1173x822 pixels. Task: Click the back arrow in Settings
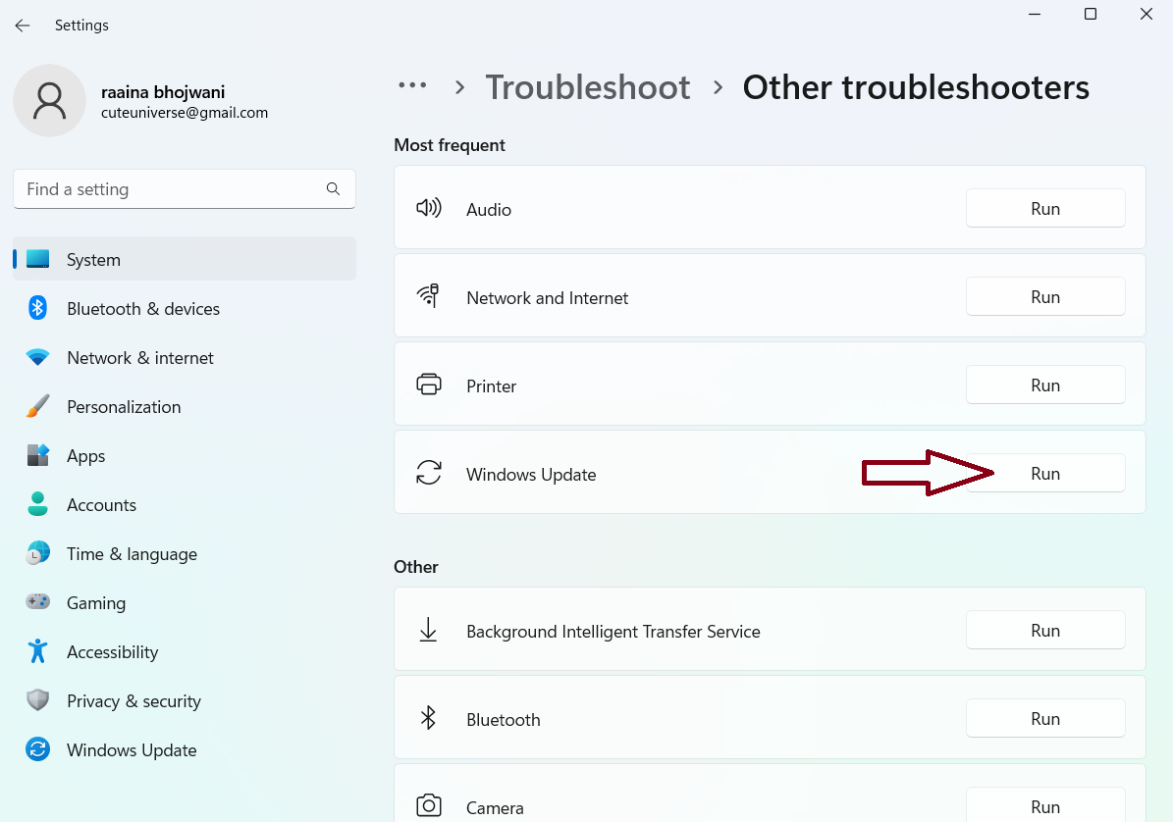23,26
